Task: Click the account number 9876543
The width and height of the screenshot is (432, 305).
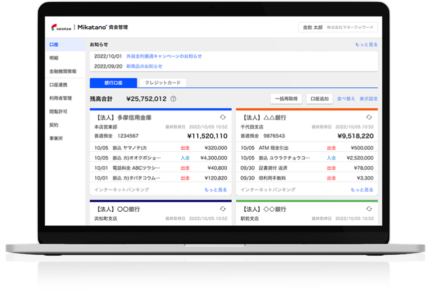Action: click(x=274, y=136)
